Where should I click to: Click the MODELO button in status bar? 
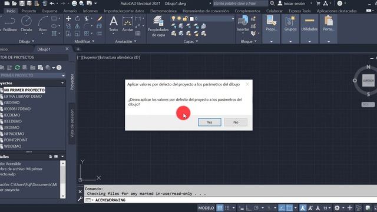tap(206, 208)
